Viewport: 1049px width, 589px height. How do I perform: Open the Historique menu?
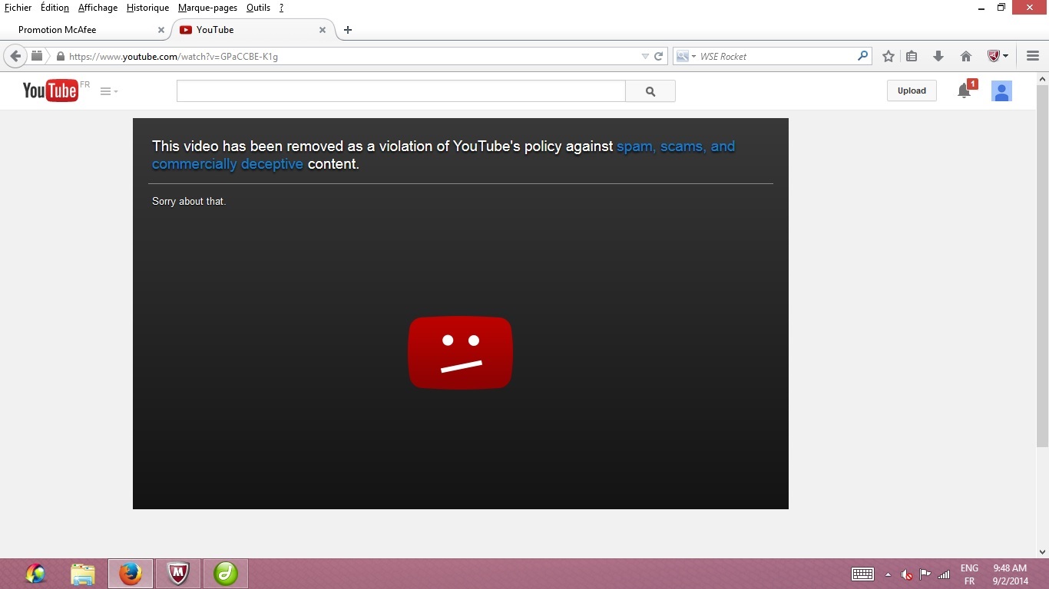147,8
